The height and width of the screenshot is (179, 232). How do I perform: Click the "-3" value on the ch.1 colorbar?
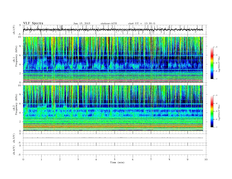point(216,47)
